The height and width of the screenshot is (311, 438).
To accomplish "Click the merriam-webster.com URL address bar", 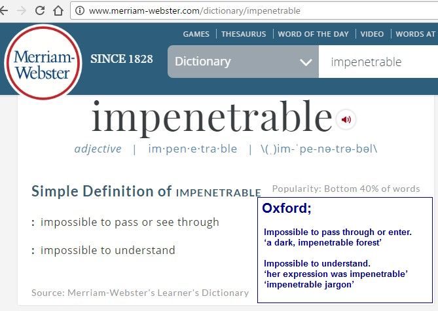I will (254, 10).
